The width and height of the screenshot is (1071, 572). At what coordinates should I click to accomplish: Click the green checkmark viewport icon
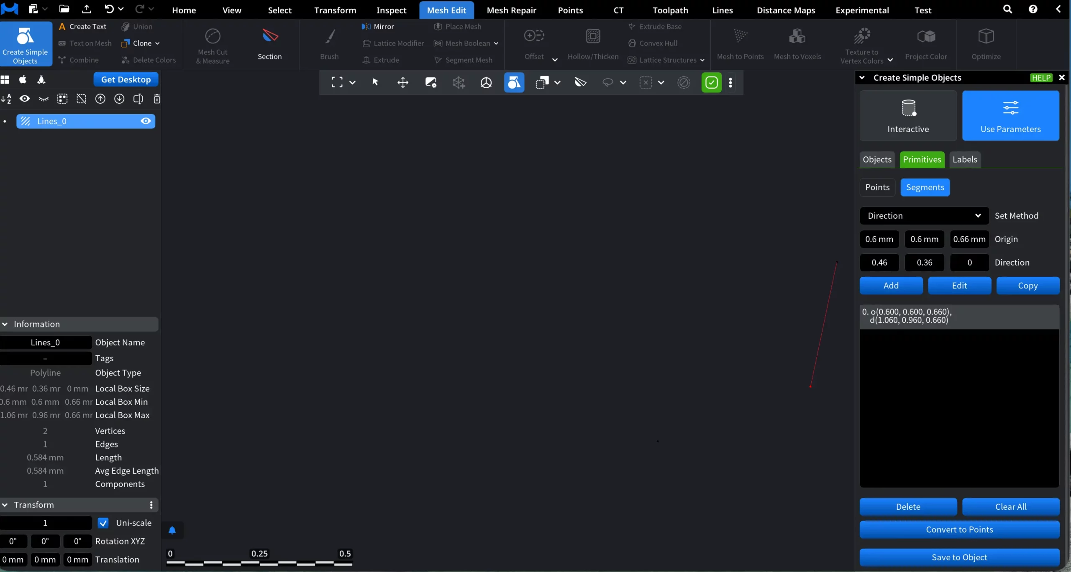711,82
